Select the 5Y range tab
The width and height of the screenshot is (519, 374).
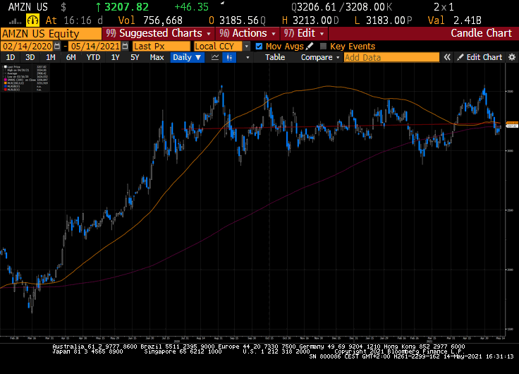point(135,57)
